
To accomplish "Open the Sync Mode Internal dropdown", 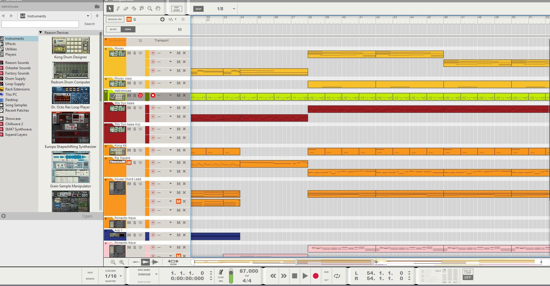I will 156,274.
